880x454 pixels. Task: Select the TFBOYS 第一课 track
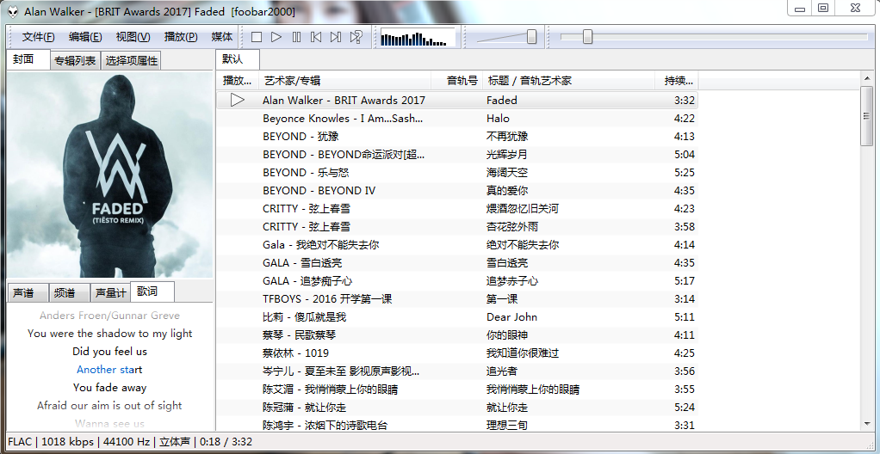coord(457,298)
